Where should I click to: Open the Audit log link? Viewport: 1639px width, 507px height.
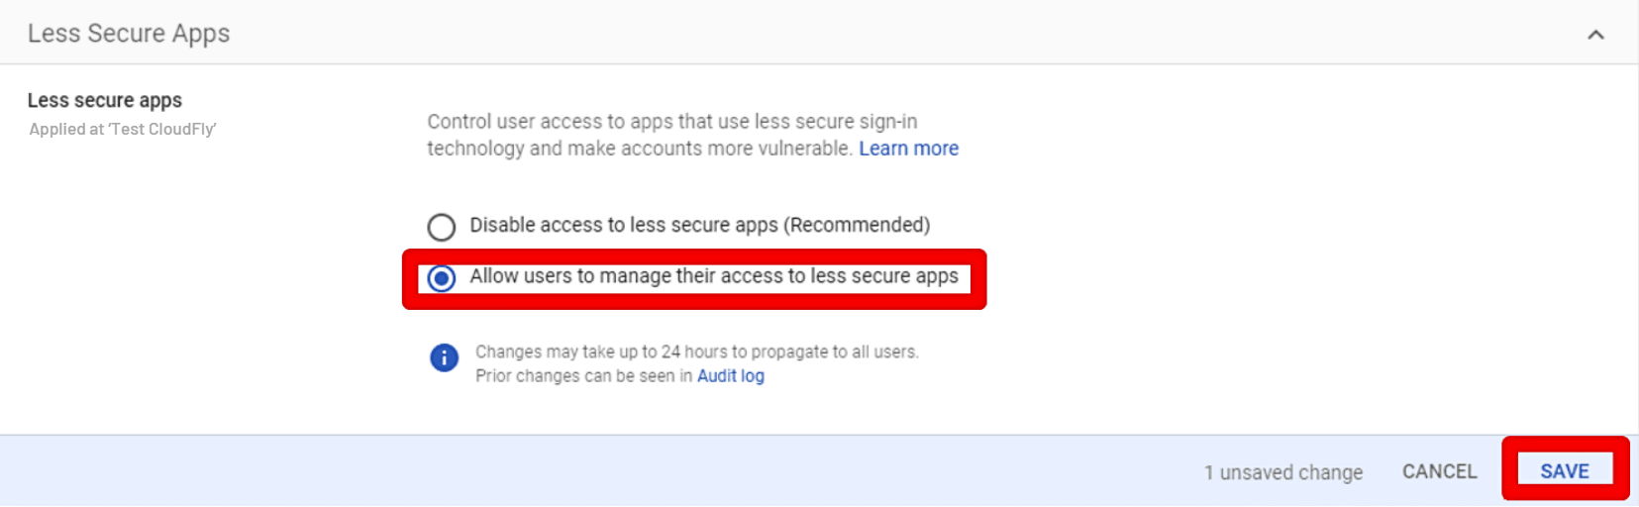point(730,376)
